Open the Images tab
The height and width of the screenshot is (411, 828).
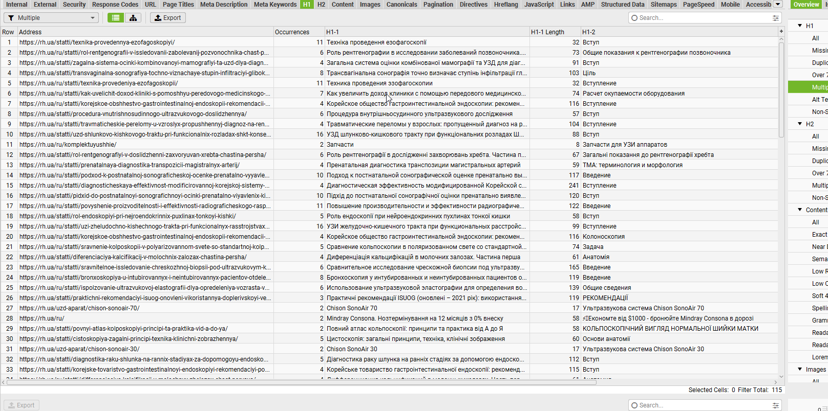370,4
